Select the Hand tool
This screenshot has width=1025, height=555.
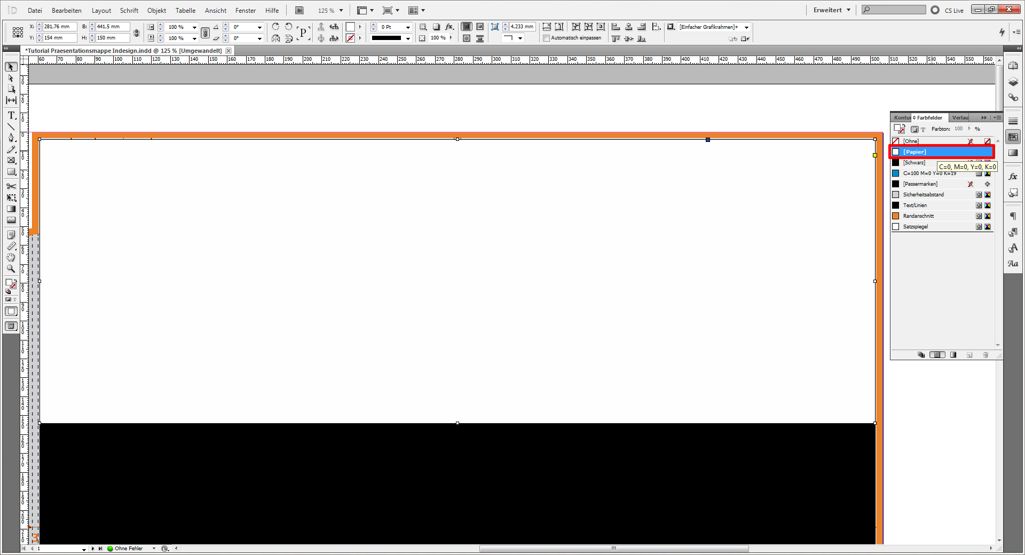[x=11, y=257]
